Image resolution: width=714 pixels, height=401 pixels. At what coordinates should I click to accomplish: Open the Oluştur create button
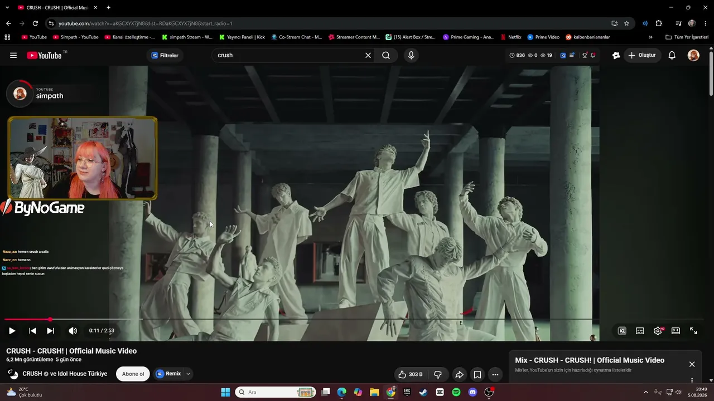(642, 55)
